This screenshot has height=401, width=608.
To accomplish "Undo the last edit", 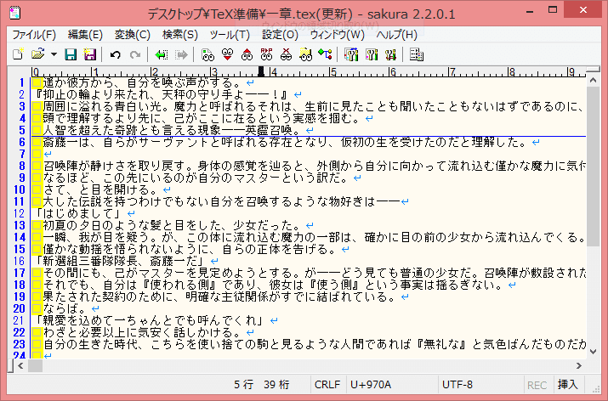I will click(x=115, y=54).
